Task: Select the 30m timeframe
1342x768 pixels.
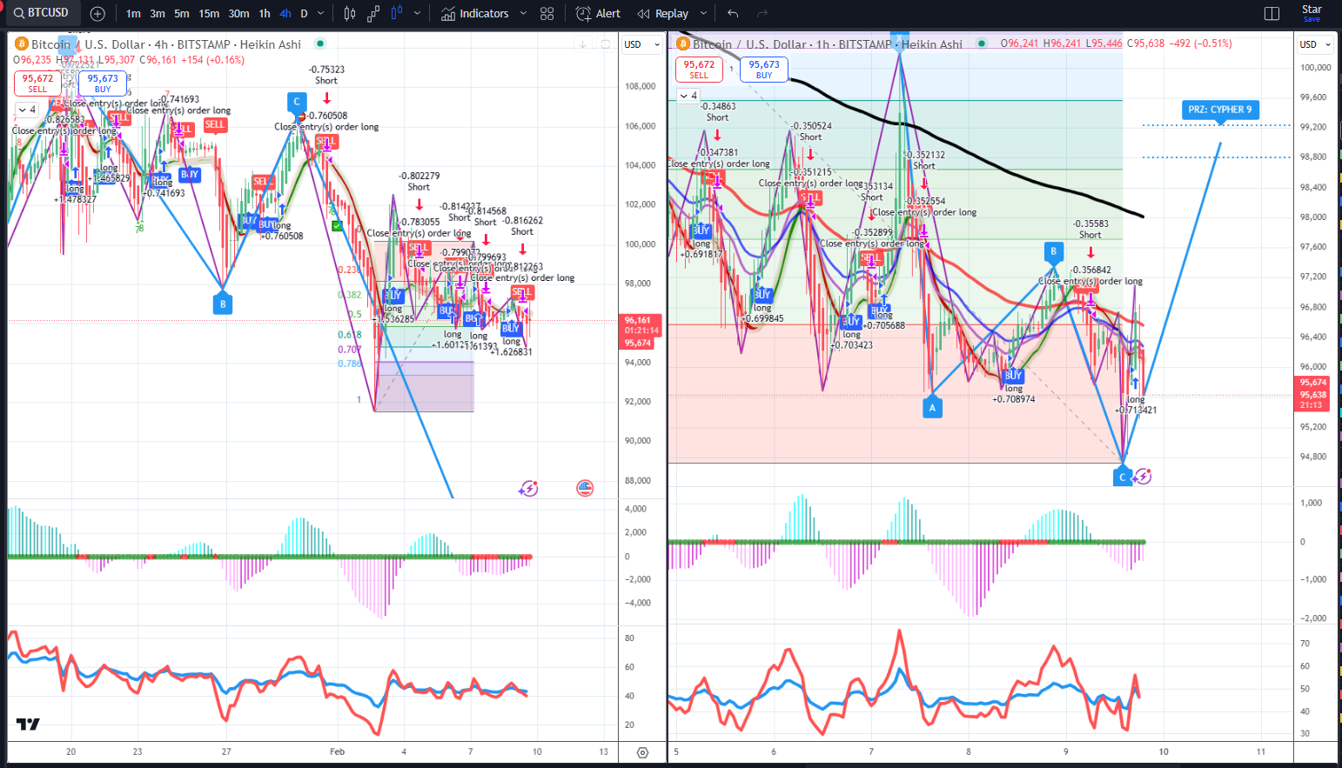Action: [x=238, y=13]
